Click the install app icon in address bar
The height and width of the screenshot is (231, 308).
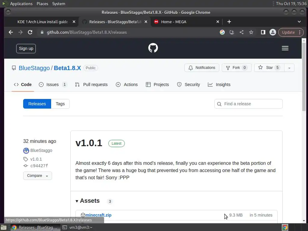(232, 32)
